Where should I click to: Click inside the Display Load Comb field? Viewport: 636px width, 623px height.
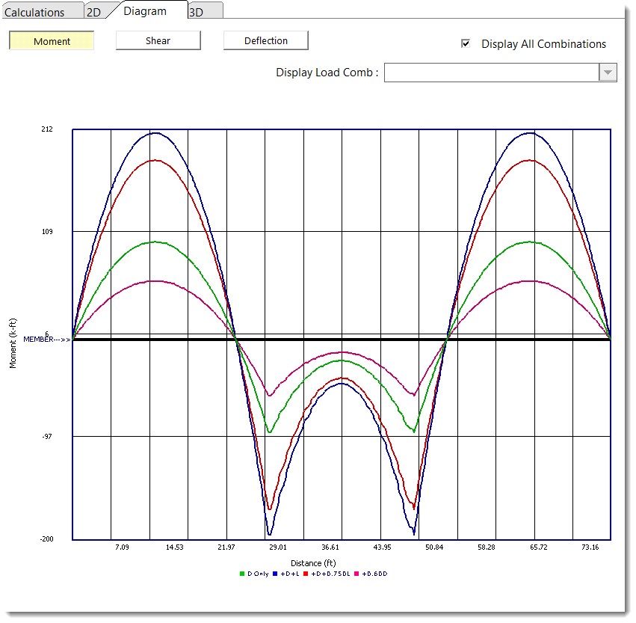491,73
